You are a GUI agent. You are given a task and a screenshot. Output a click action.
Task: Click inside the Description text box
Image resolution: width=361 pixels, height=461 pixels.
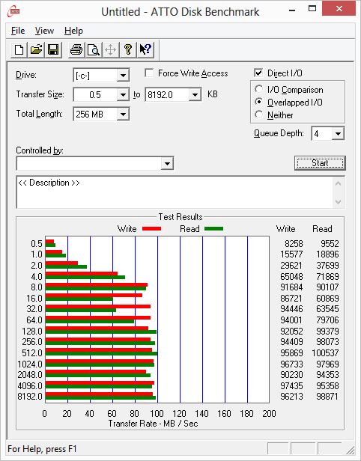(x=175, y=192)
